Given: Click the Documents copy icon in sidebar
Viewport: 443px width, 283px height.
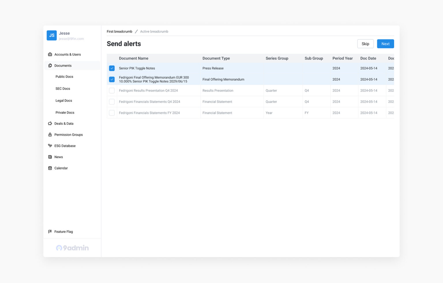Looking at the screenshot, I should pyautogui.click(x=50, y=66).
